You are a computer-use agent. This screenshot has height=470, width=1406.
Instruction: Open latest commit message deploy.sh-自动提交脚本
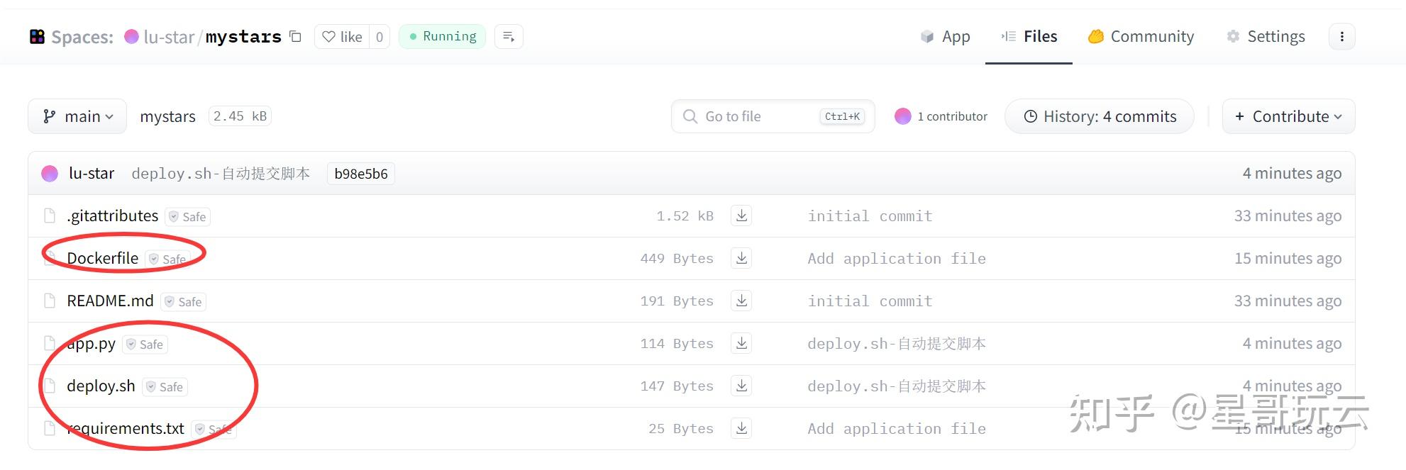(221, 174)
